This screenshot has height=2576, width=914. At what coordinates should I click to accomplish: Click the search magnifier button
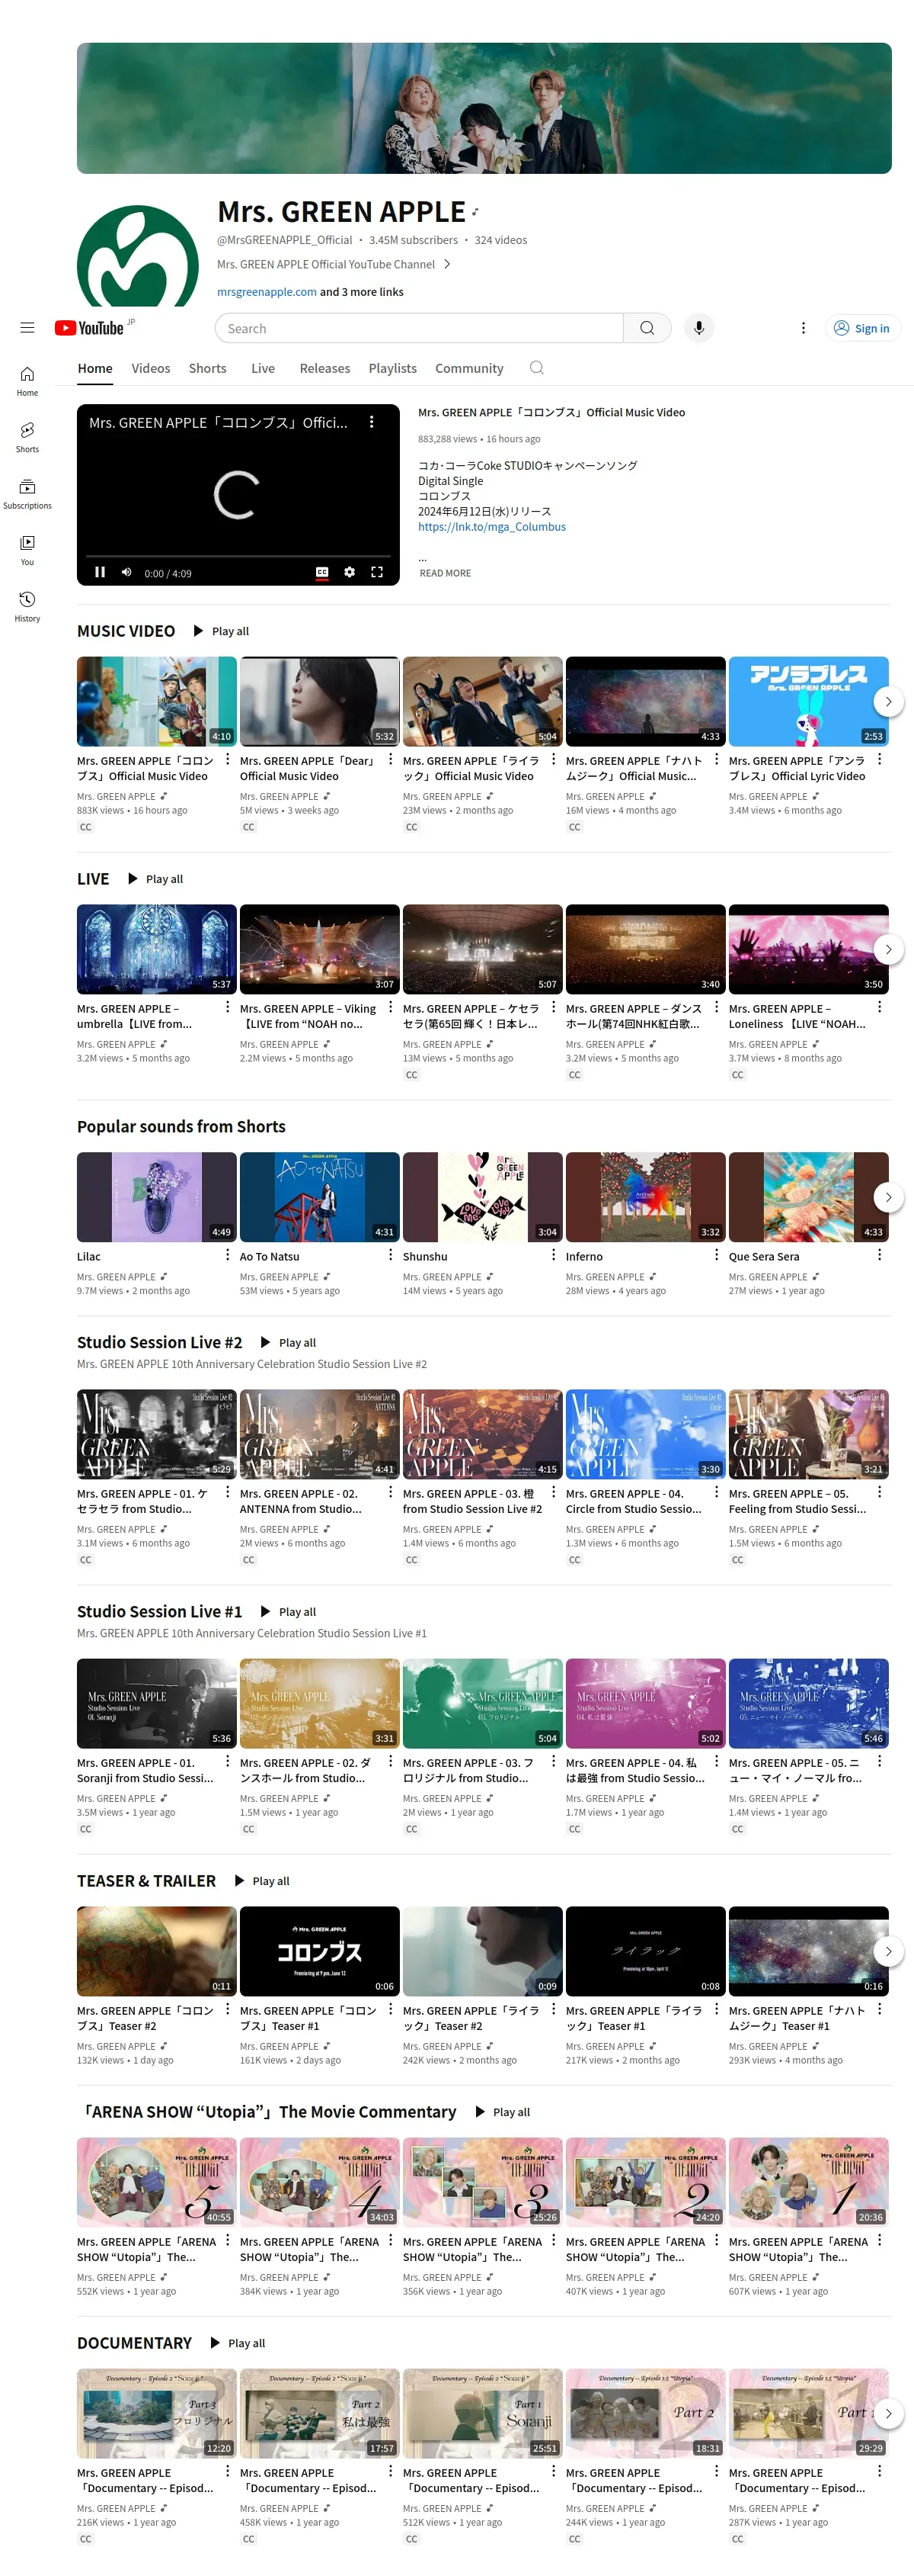click(x=647, y=328)
